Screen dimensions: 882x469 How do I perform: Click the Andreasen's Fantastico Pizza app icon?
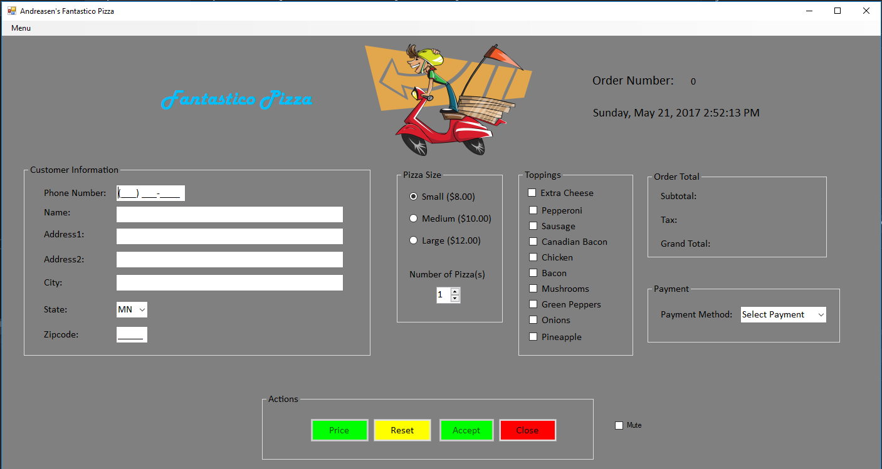pyautogui.click(x=11, y=11)
